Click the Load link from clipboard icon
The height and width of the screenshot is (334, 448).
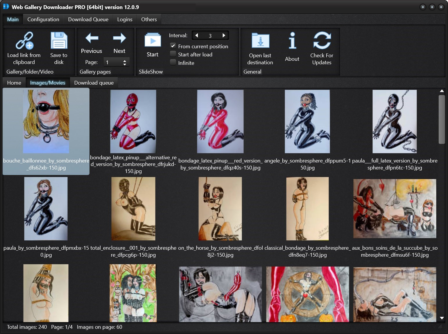point(24,41)
